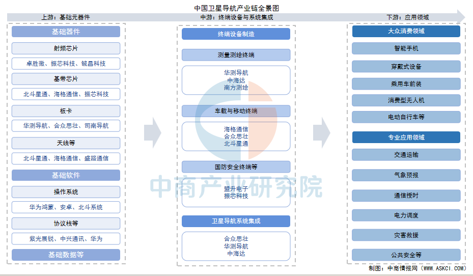Click the 消费型无人机 box

tap(406, 100)
